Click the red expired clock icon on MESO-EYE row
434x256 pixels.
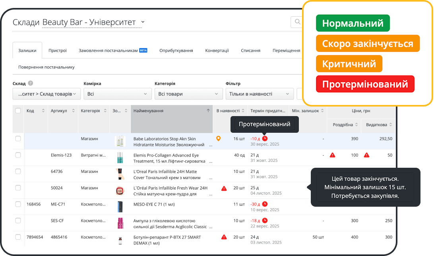(265, 204)
